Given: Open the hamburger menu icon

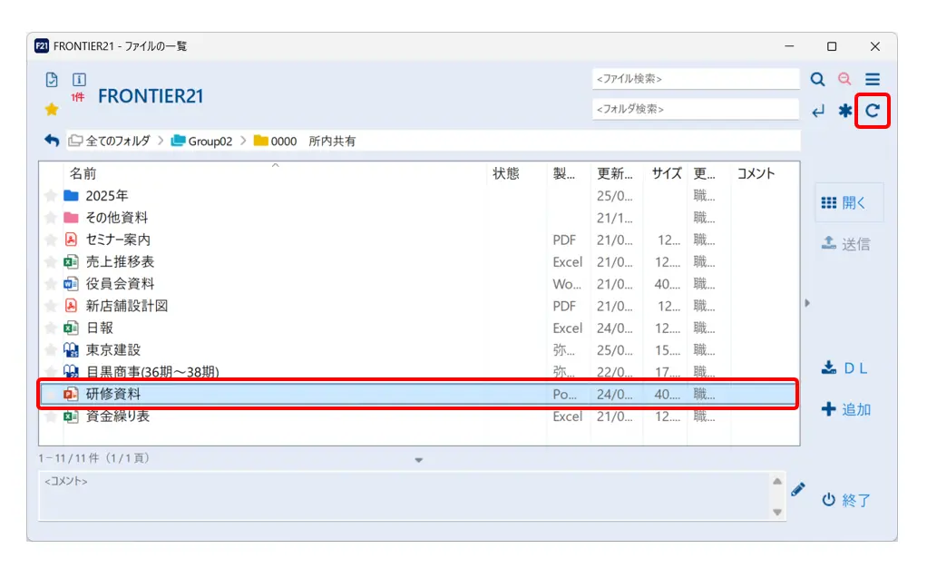Looking at the screenshot, I should pyautogui.click(x=872, y=80).
